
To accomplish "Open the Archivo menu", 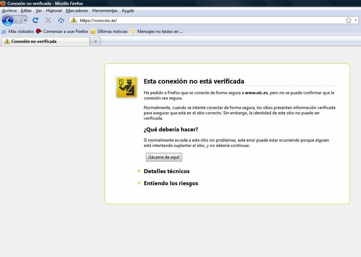I will click(x=9, y=10).
